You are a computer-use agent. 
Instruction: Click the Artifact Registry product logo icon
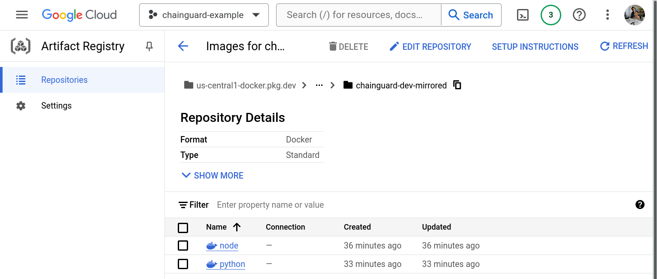(20, 46)
